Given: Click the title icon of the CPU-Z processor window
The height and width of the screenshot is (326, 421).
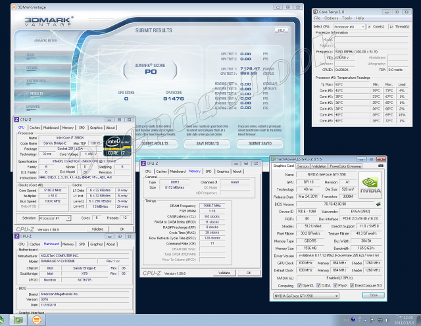Looking at the screenshot, I should pyautogui.click(x=16, y=120).
